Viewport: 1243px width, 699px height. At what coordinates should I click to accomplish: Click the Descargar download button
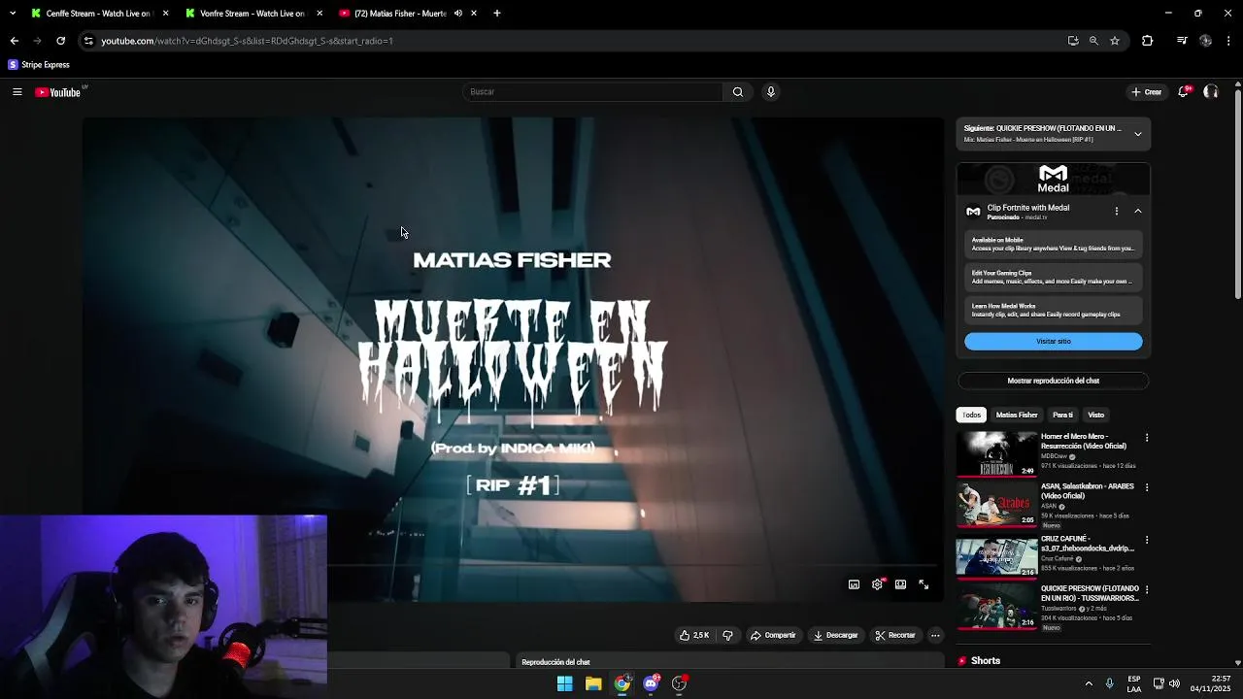(836, 635)
